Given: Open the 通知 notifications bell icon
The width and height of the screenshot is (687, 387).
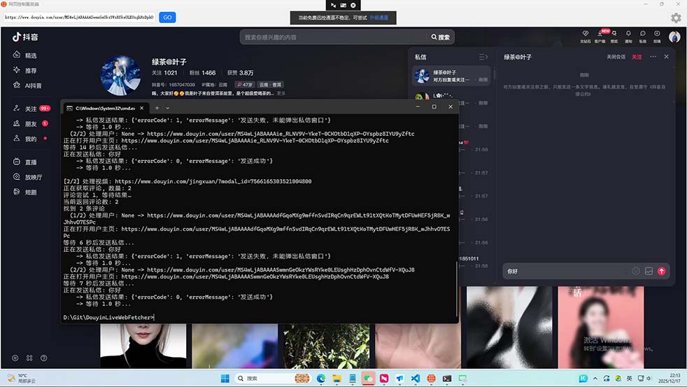Looking at the screenshot, I should point(629,34).
